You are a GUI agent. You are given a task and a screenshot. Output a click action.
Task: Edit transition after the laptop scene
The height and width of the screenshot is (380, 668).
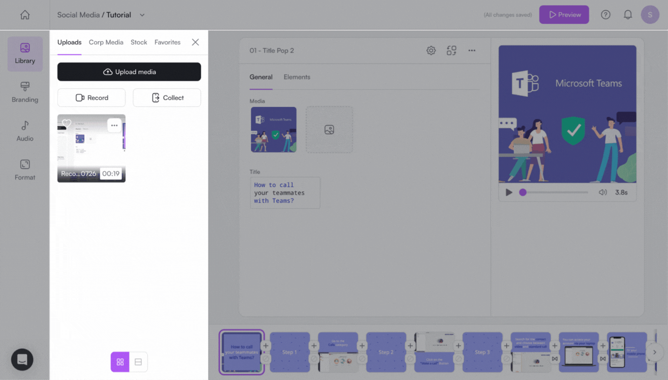point(603,359)
